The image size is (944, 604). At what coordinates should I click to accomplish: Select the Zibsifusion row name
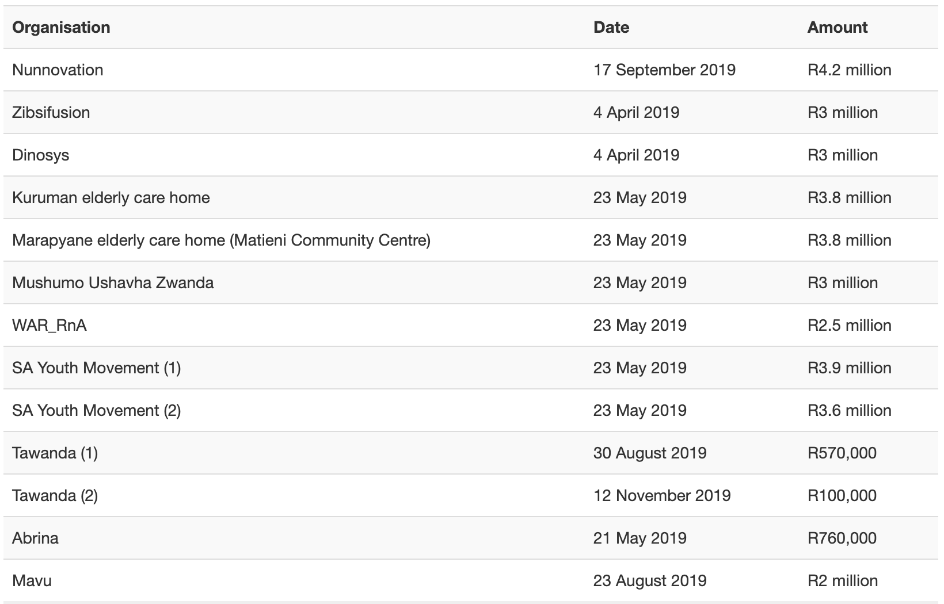point(51,113)
